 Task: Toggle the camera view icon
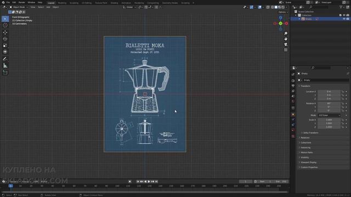click(x=286, y=44)
